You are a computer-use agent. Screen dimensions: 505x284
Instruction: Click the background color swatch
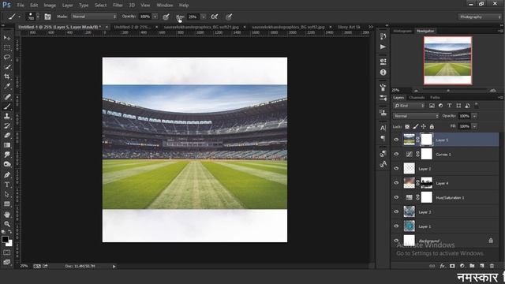[x=9, y=244]
